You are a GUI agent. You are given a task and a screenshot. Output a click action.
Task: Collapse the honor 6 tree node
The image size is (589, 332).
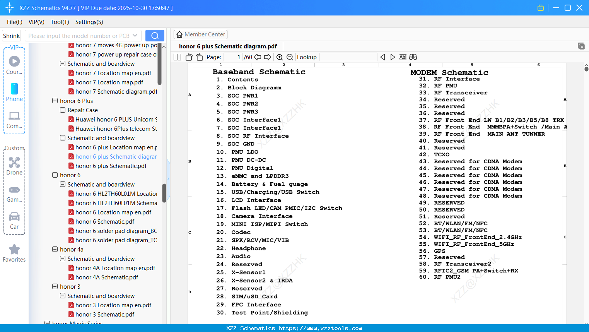55,175
